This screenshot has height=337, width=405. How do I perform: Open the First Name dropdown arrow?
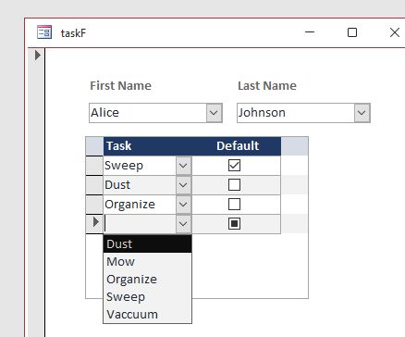click(215, 113)
